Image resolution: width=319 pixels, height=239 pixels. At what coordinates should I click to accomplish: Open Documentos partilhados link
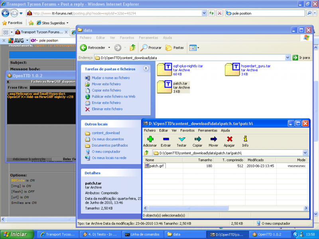(110, 145)
